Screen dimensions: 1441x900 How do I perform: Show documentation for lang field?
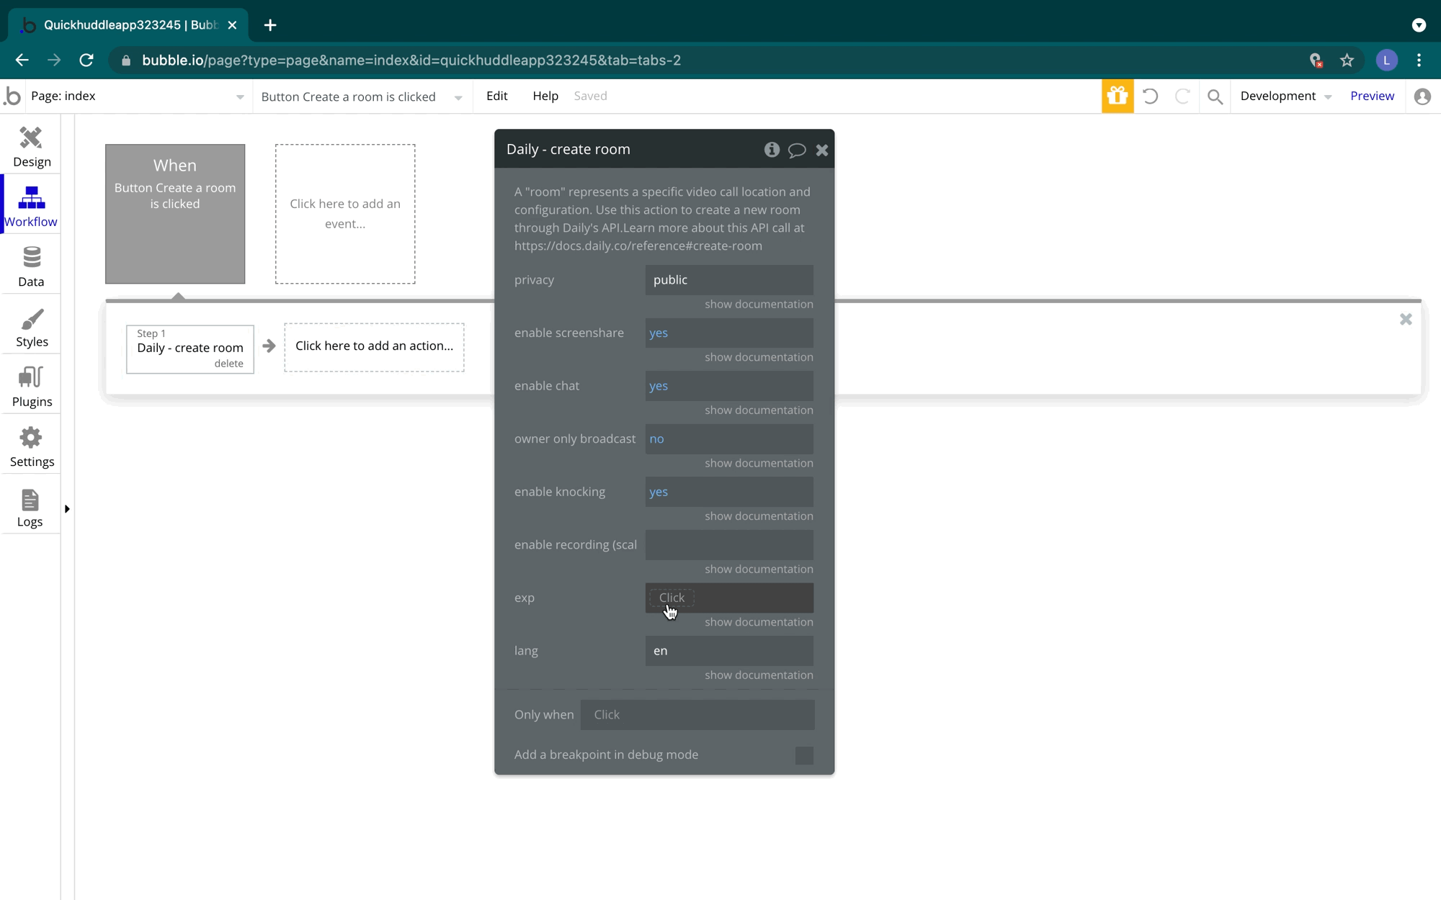point(759,675)
